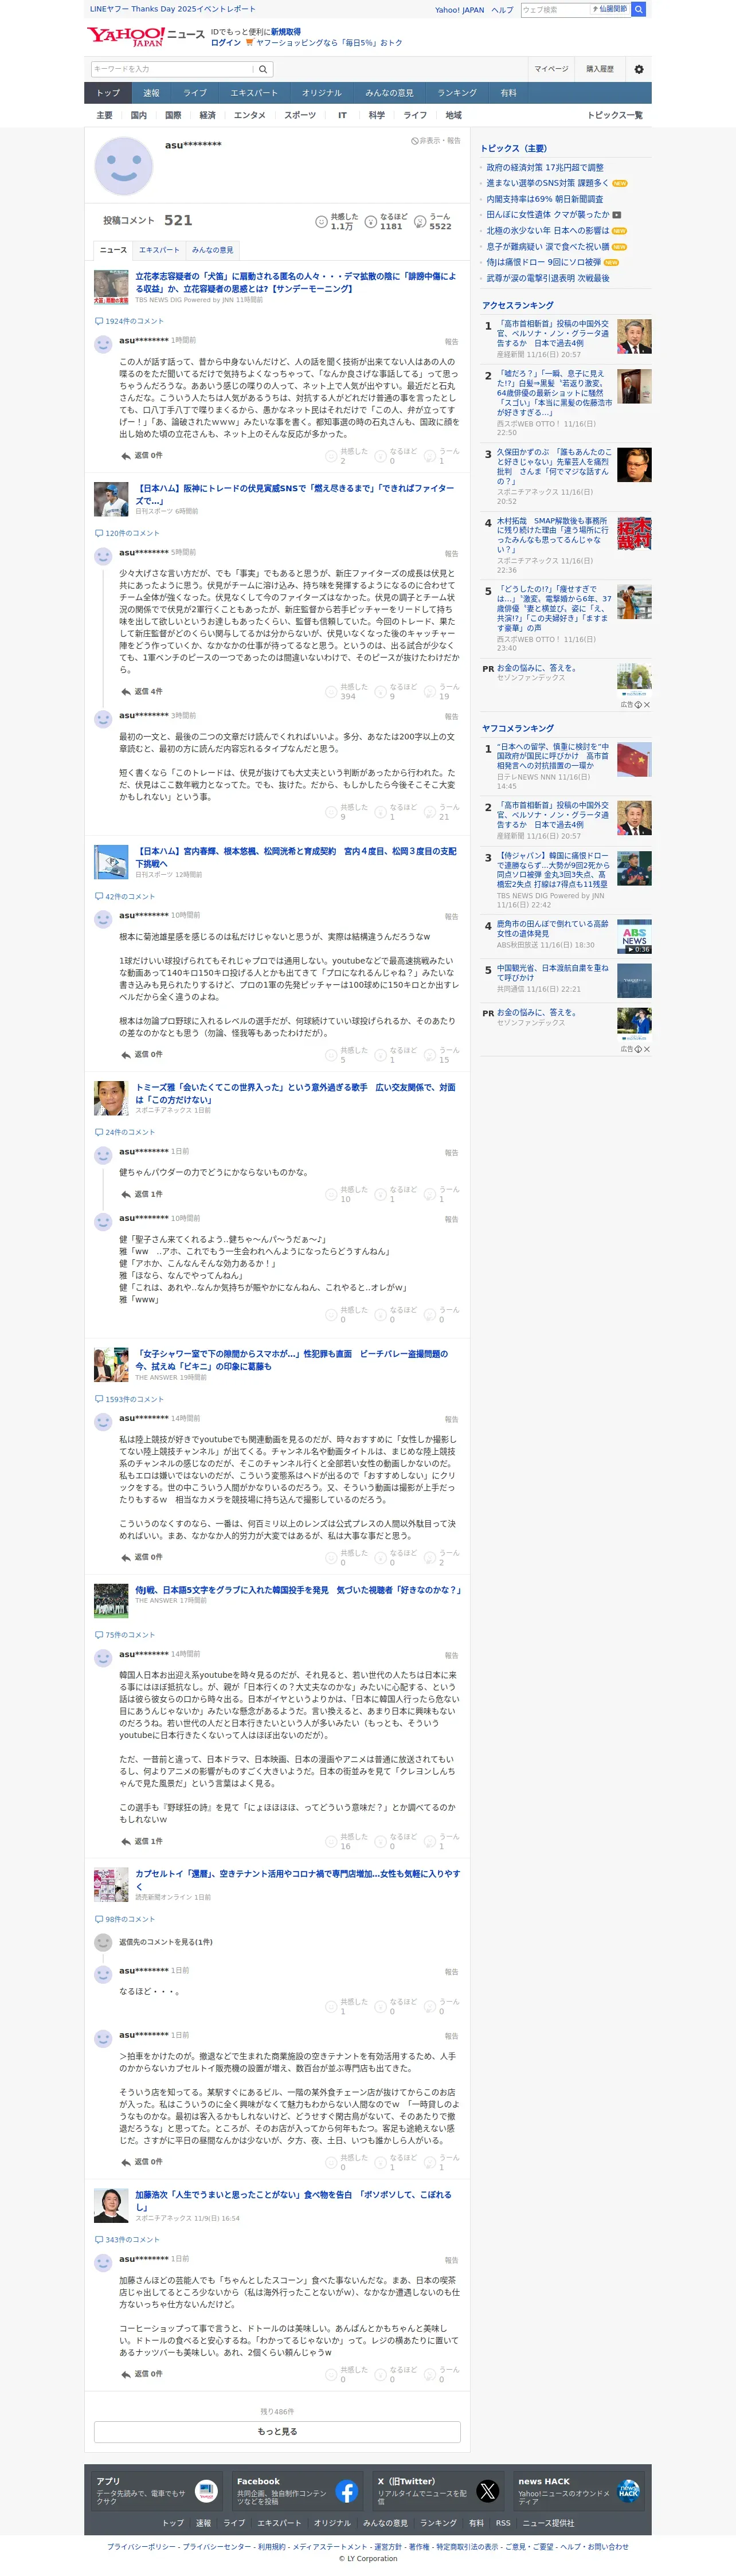
Task: Select the エキスパート tab under 投稿コメント
Action: [x=159, y=250]
